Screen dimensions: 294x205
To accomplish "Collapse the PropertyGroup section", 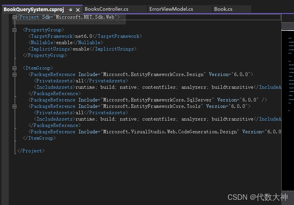I will [14, 30].
